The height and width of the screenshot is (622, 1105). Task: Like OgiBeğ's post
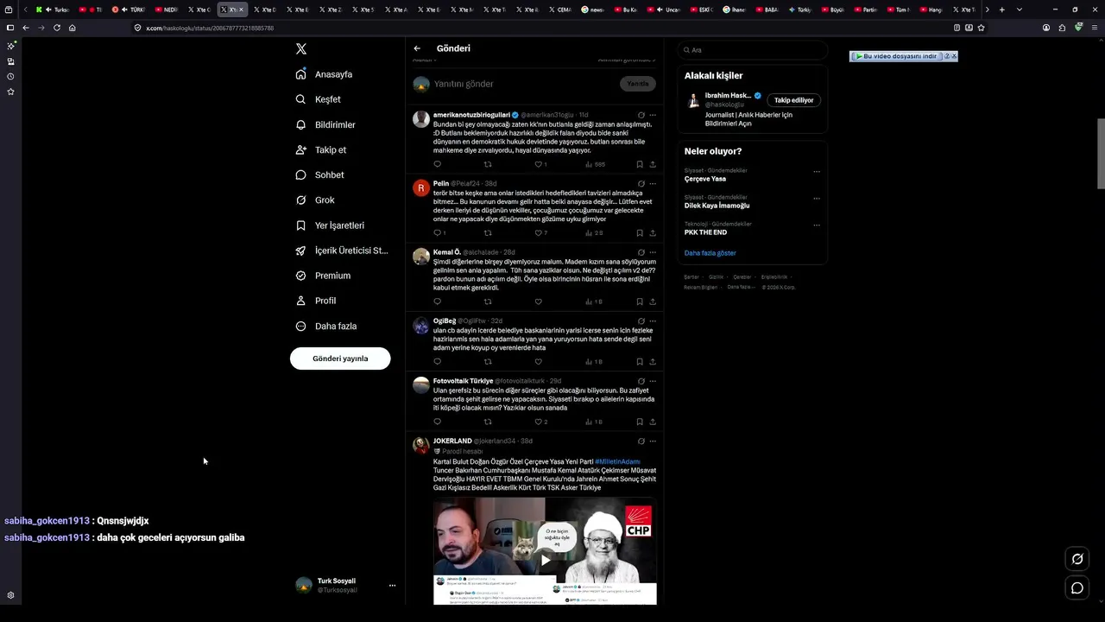coord(539,362)
